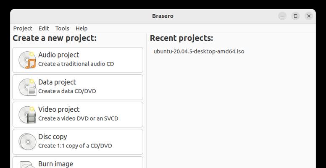Click the Audio project disc icon
The image size is (326, 168).
pos(27,60)
